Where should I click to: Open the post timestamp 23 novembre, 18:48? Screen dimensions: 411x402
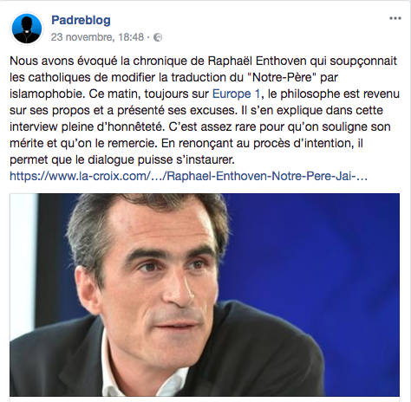pyautogui.click(x=97, y=37)
